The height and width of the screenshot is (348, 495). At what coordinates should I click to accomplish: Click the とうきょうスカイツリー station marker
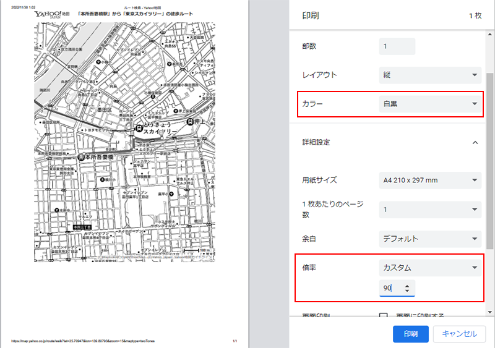pyautogui.click(x=140, y=127)
